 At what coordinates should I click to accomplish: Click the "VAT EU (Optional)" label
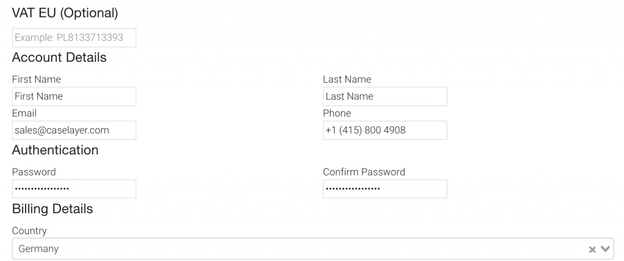click(x=65, y=12)
